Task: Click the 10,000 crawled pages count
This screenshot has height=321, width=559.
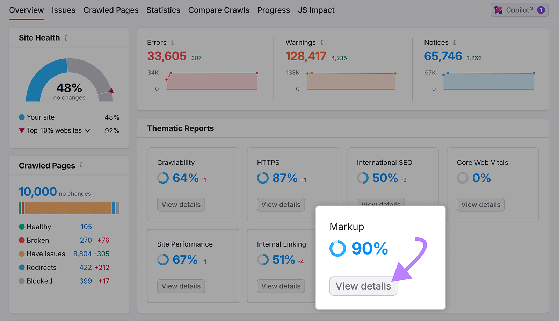Action: [38, 192]
